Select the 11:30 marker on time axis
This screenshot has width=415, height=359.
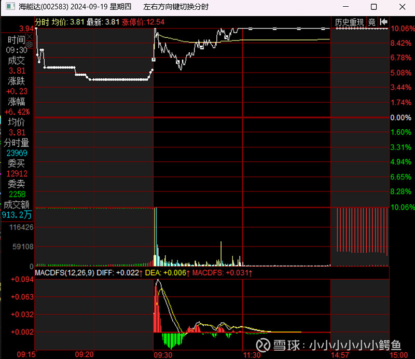tap(252, 355)
